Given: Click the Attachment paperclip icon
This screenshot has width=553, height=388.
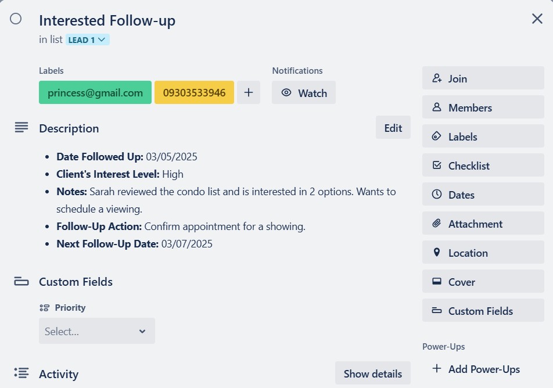Looking at the screenshot, I should [437, 224].
